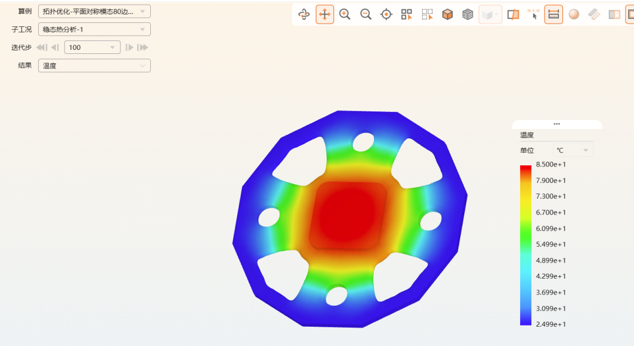Jump to the first iteration step

[x=42, y=48]
